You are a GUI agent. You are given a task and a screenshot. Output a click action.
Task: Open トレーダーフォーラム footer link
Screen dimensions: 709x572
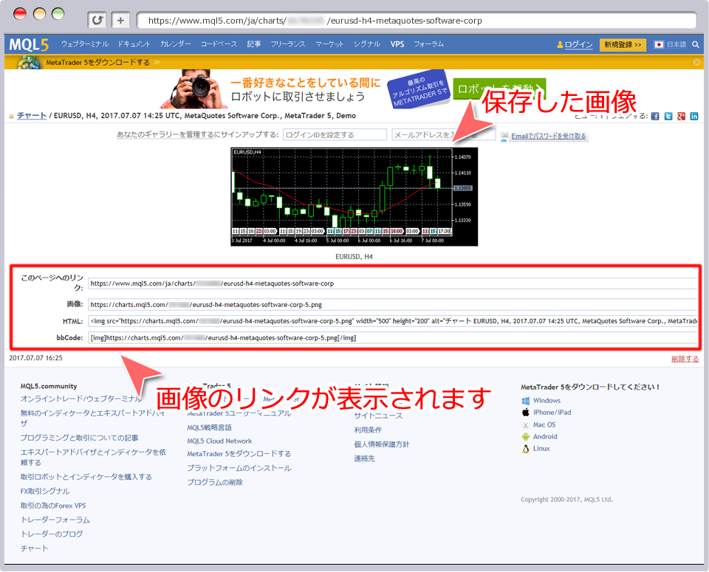click(x=55, y=520)
